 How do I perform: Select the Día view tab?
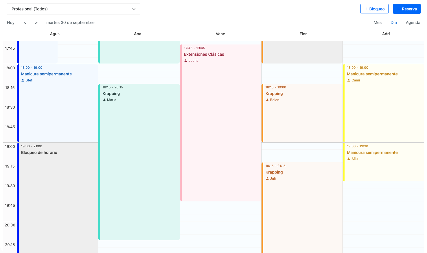click(393, 23)
